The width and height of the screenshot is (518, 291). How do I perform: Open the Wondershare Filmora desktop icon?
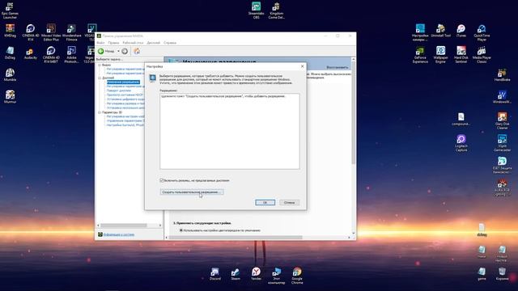(71, 32)
